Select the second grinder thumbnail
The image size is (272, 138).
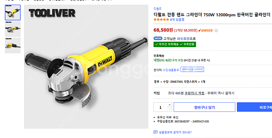pos(13,29)
